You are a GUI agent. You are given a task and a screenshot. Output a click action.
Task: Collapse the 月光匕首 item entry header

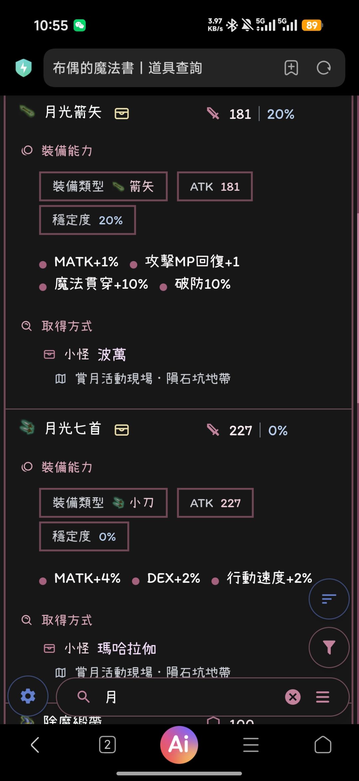coord(179,430)
